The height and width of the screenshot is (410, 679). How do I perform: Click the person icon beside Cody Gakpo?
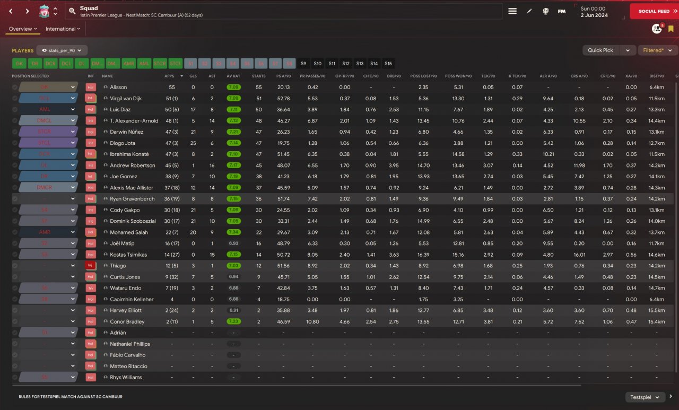point(106,210)
